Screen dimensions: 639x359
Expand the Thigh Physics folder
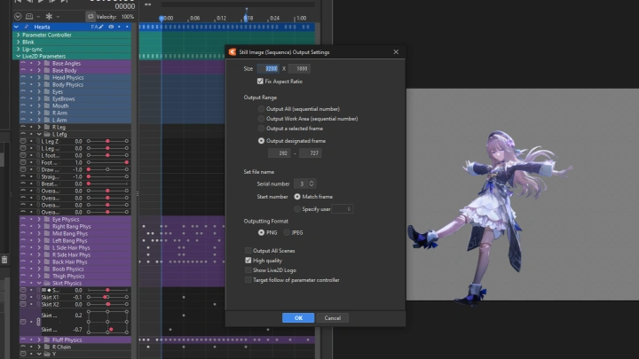pyautogui.click(x=39, y=277)
